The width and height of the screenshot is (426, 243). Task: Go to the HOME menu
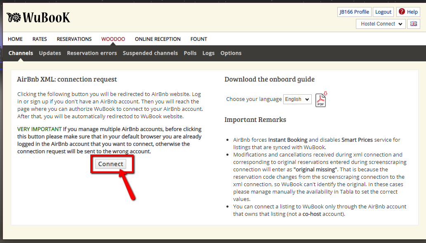[15, 39]
